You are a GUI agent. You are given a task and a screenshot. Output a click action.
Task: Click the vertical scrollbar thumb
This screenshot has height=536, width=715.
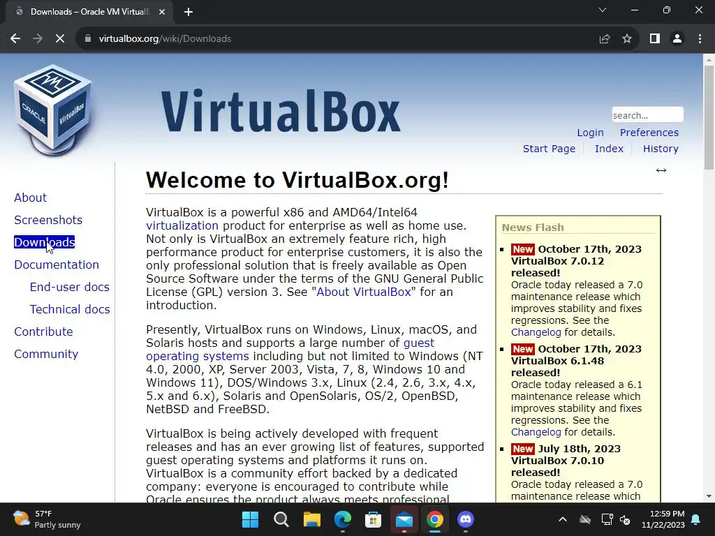tap(709, 117)
